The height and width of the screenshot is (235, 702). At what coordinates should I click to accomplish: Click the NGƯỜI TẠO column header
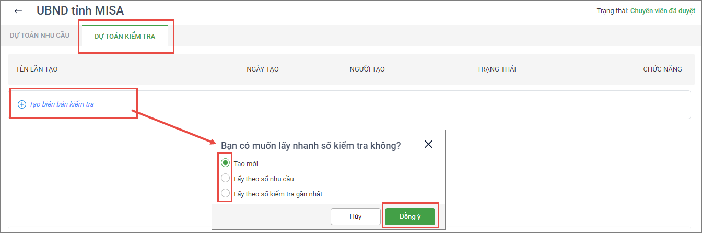pyautogui.click(x=367, y=69)
